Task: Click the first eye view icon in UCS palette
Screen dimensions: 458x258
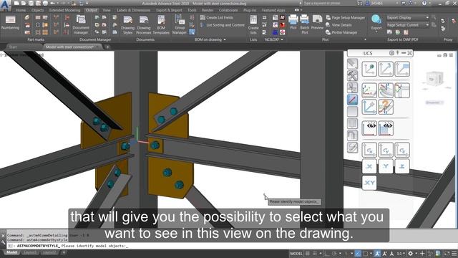Action: (x=369, y=128)
